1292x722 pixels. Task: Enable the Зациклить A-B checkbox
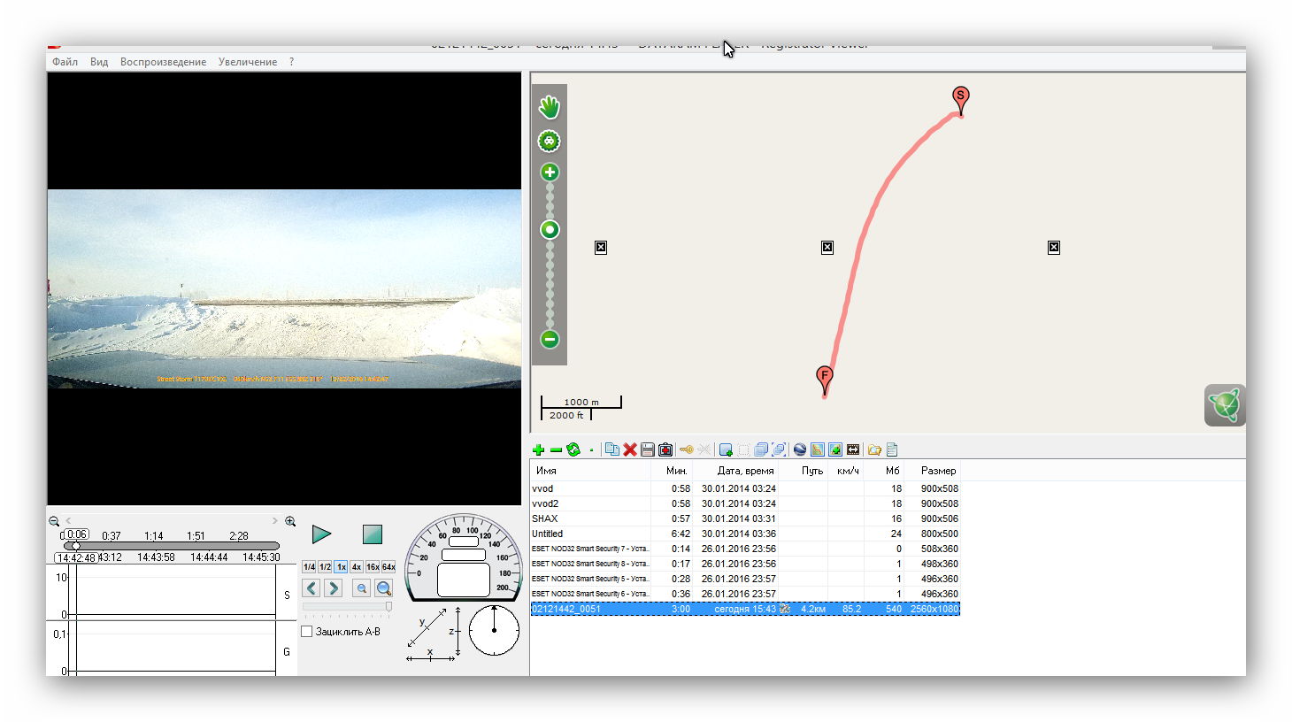click(x=307, y=632)
